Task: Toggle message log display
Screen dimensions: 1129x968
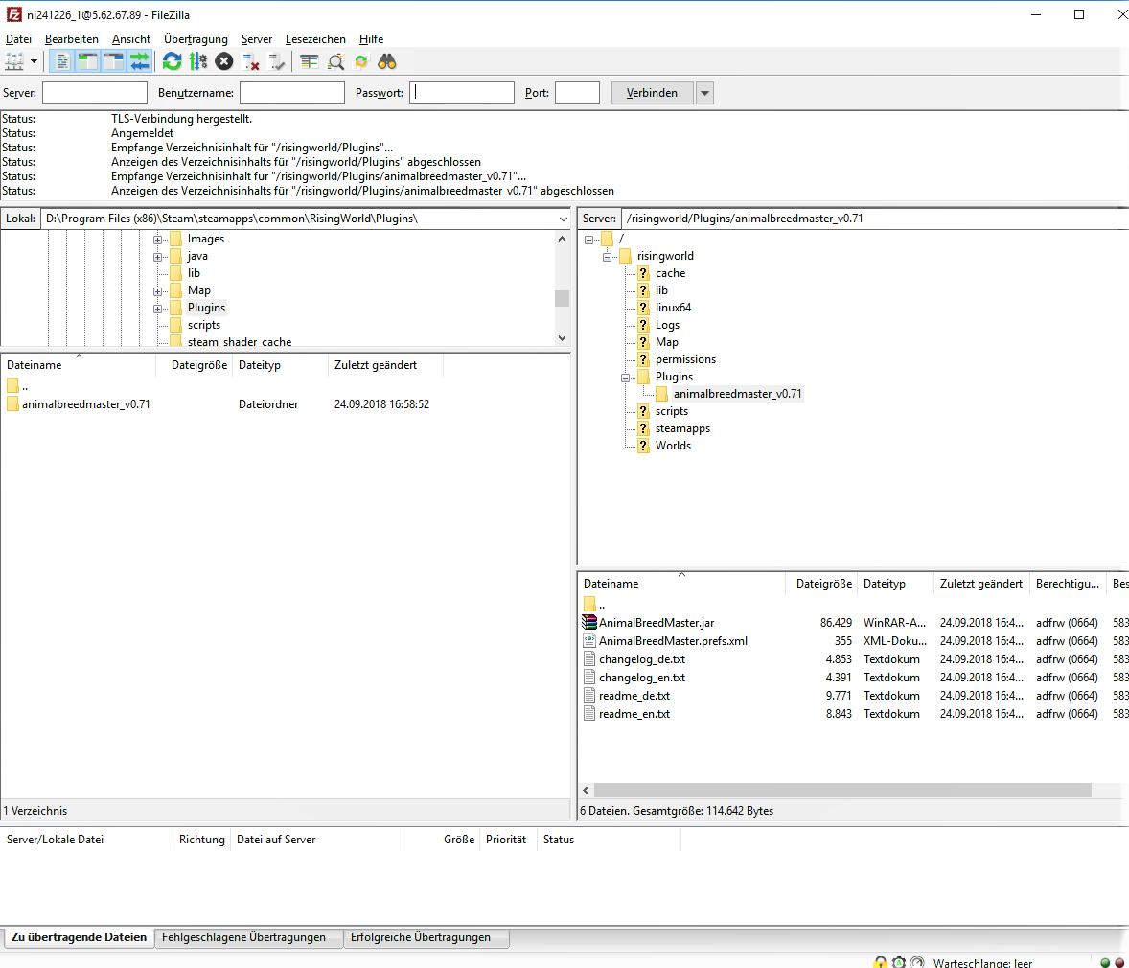Action: pos(61,61)
